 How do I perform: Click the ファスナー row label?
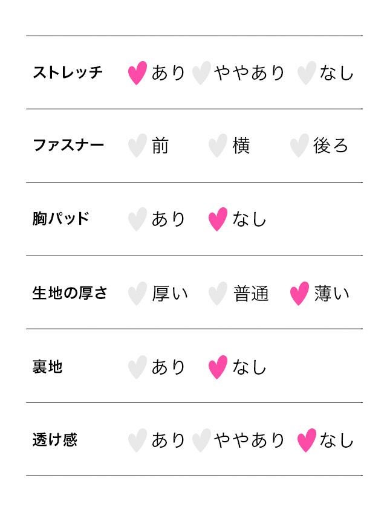click(68, 146)
